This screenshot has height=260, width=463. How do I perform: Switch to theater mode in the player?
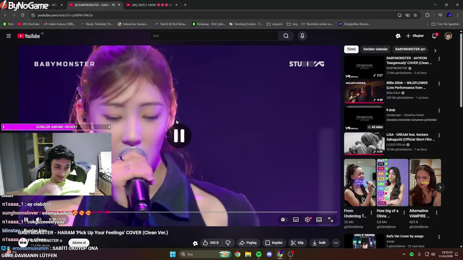click(319, 220)
